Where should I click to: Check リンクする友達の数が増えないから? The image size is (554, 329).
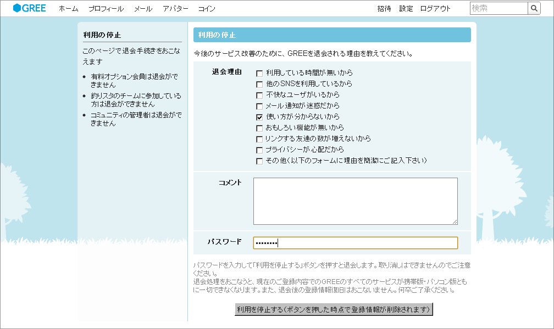[259, 139]
